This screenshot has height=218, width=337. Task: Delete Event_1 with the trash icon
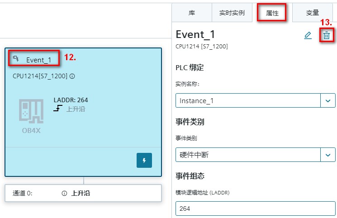point(326,35)
